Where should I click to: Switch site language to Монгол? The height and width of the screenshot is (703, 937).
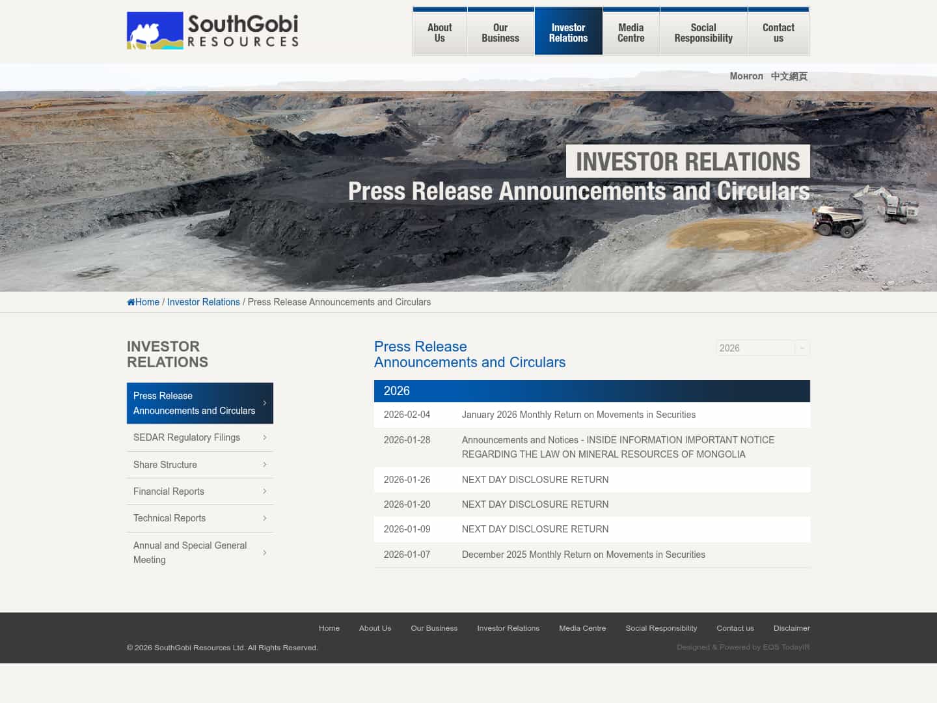746,76
